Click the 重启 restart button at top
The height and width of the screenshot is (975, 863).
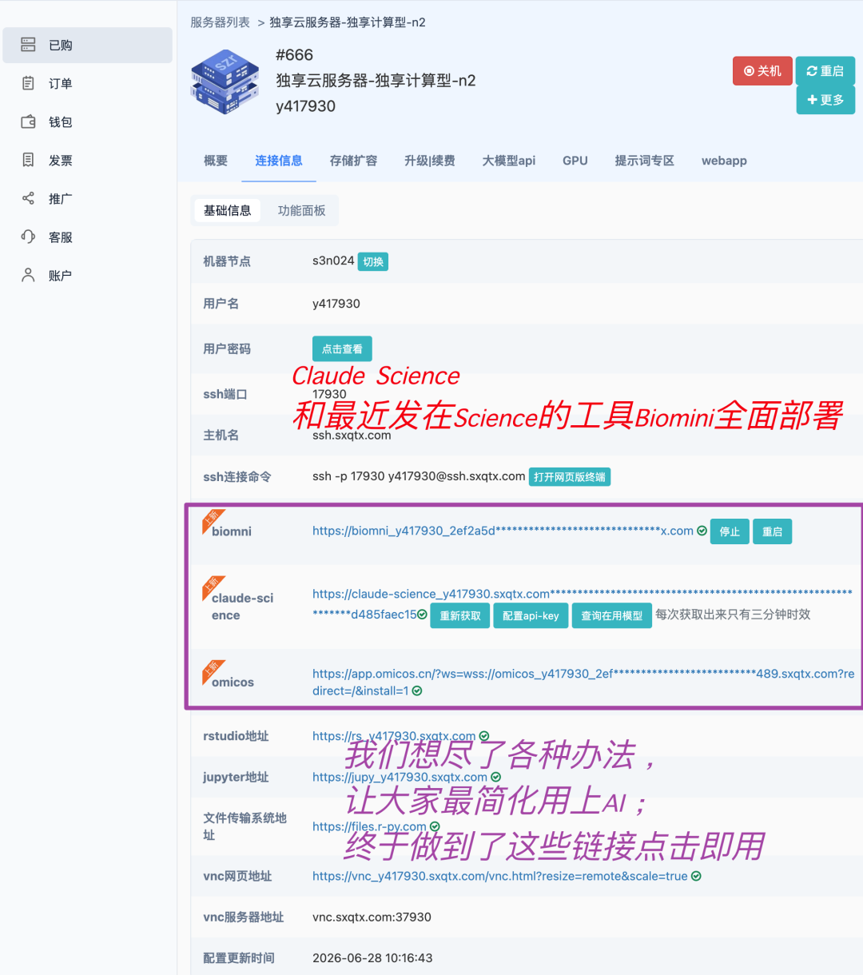tap(825, 71)
